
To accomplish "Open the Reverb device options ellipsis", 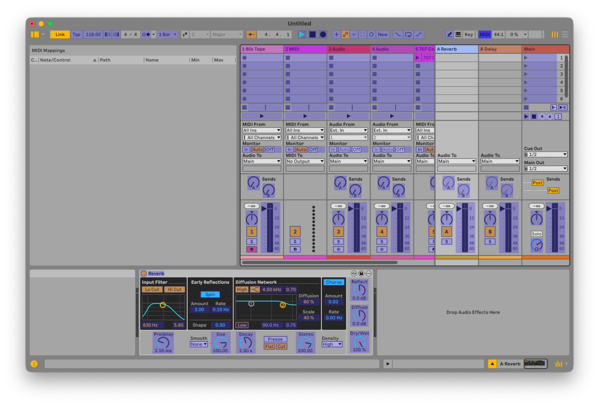I will [x=369, y=273].
